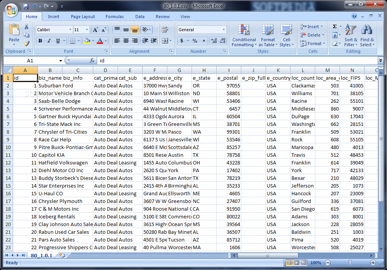Open the General number format dropdown
Screen dimensions: 387x270
click(x=201, y=29)
